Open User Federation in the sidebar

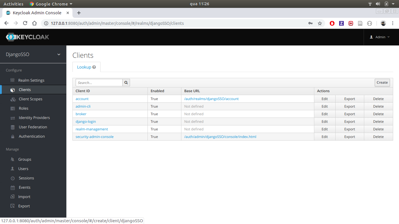tap(33, 127)
